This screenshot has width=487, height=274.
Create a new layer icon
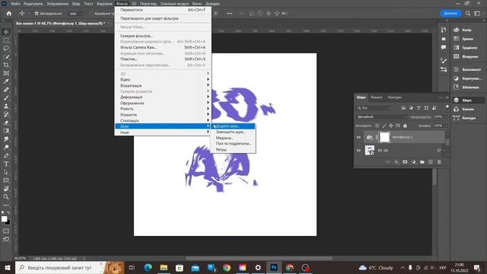tap(431, 162)
